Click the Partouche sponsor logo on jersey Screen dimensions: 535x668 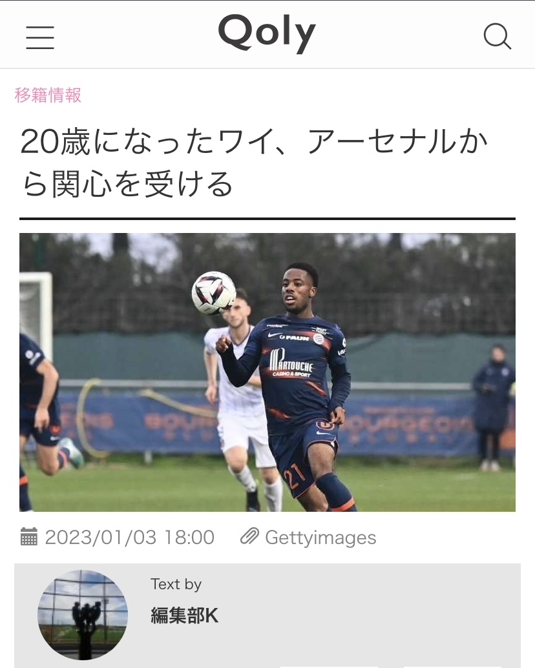tap(291, 363)
